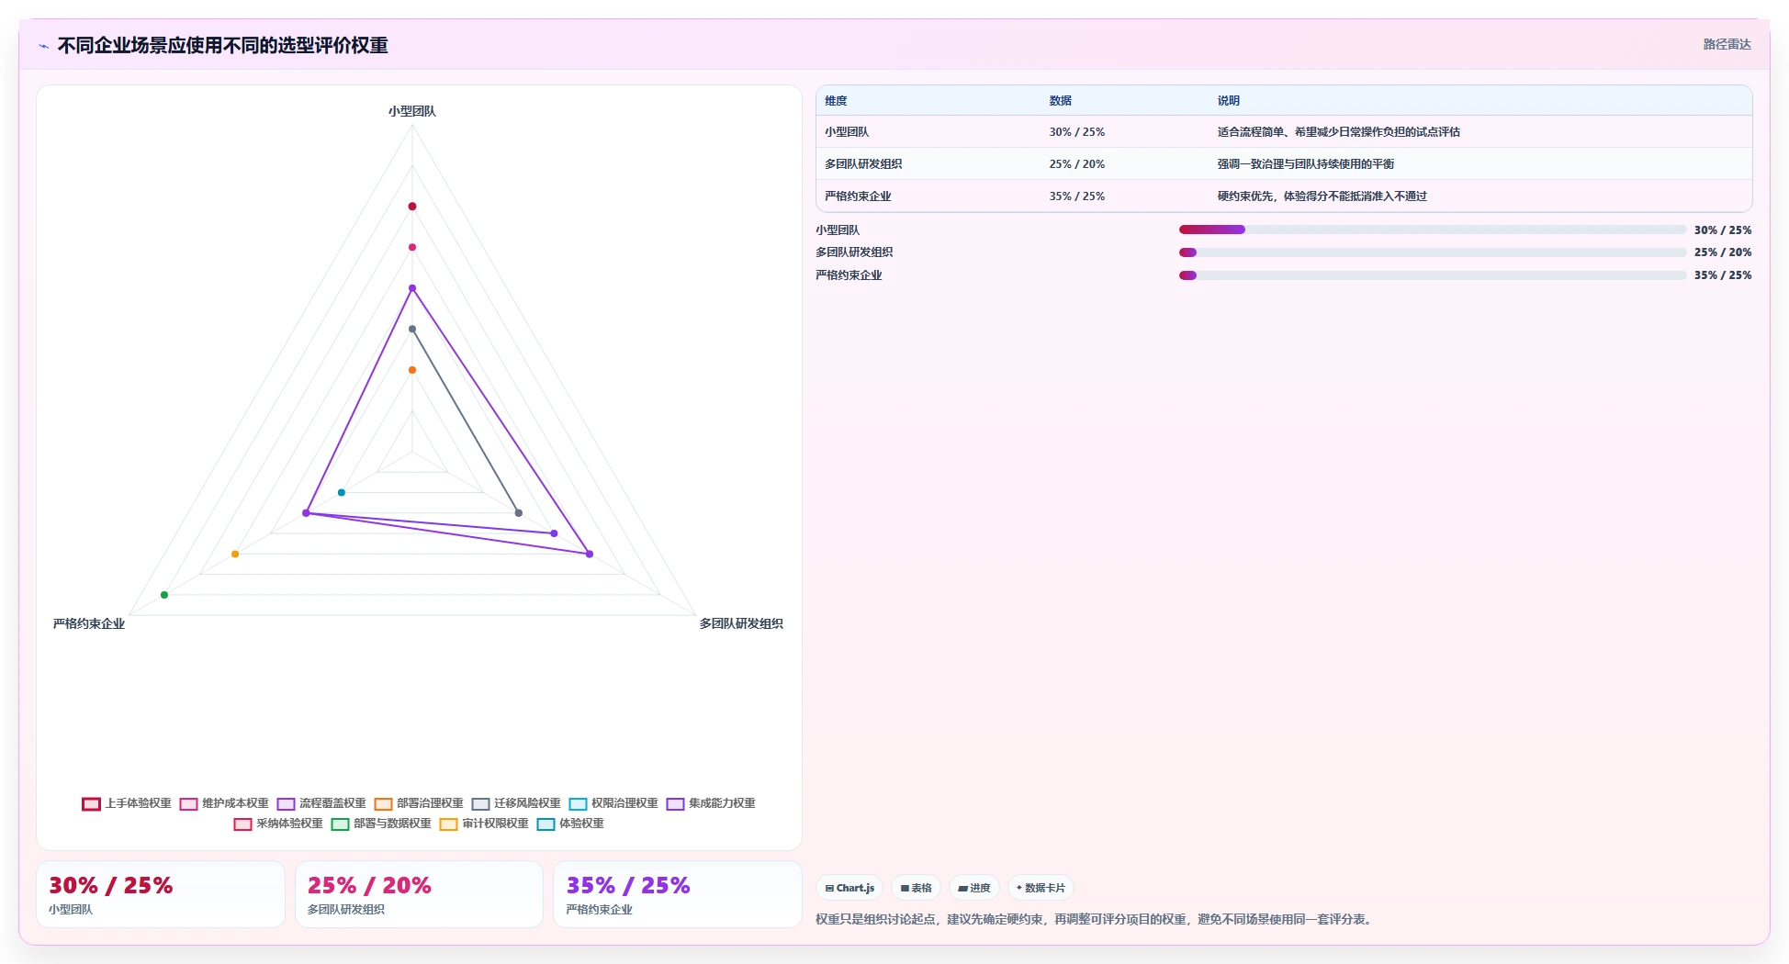Click table value 35% / 25%
1789x964 pixels.
[1077, 196]
